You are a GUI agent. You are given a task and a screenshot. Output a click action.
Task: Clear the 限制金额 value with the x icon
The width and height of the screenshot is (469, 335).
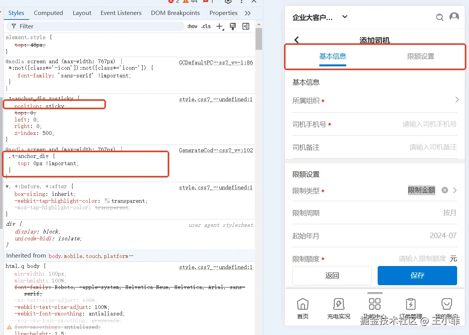pyautogui.click(x=445, y=190)
